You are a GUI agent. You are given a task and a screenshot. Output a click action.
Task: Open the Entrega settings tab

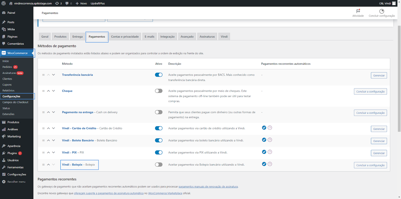click(77, 37)
